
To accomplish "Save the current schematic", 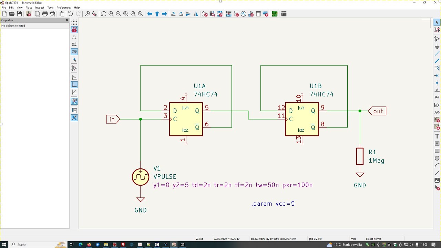I will 19,14.
